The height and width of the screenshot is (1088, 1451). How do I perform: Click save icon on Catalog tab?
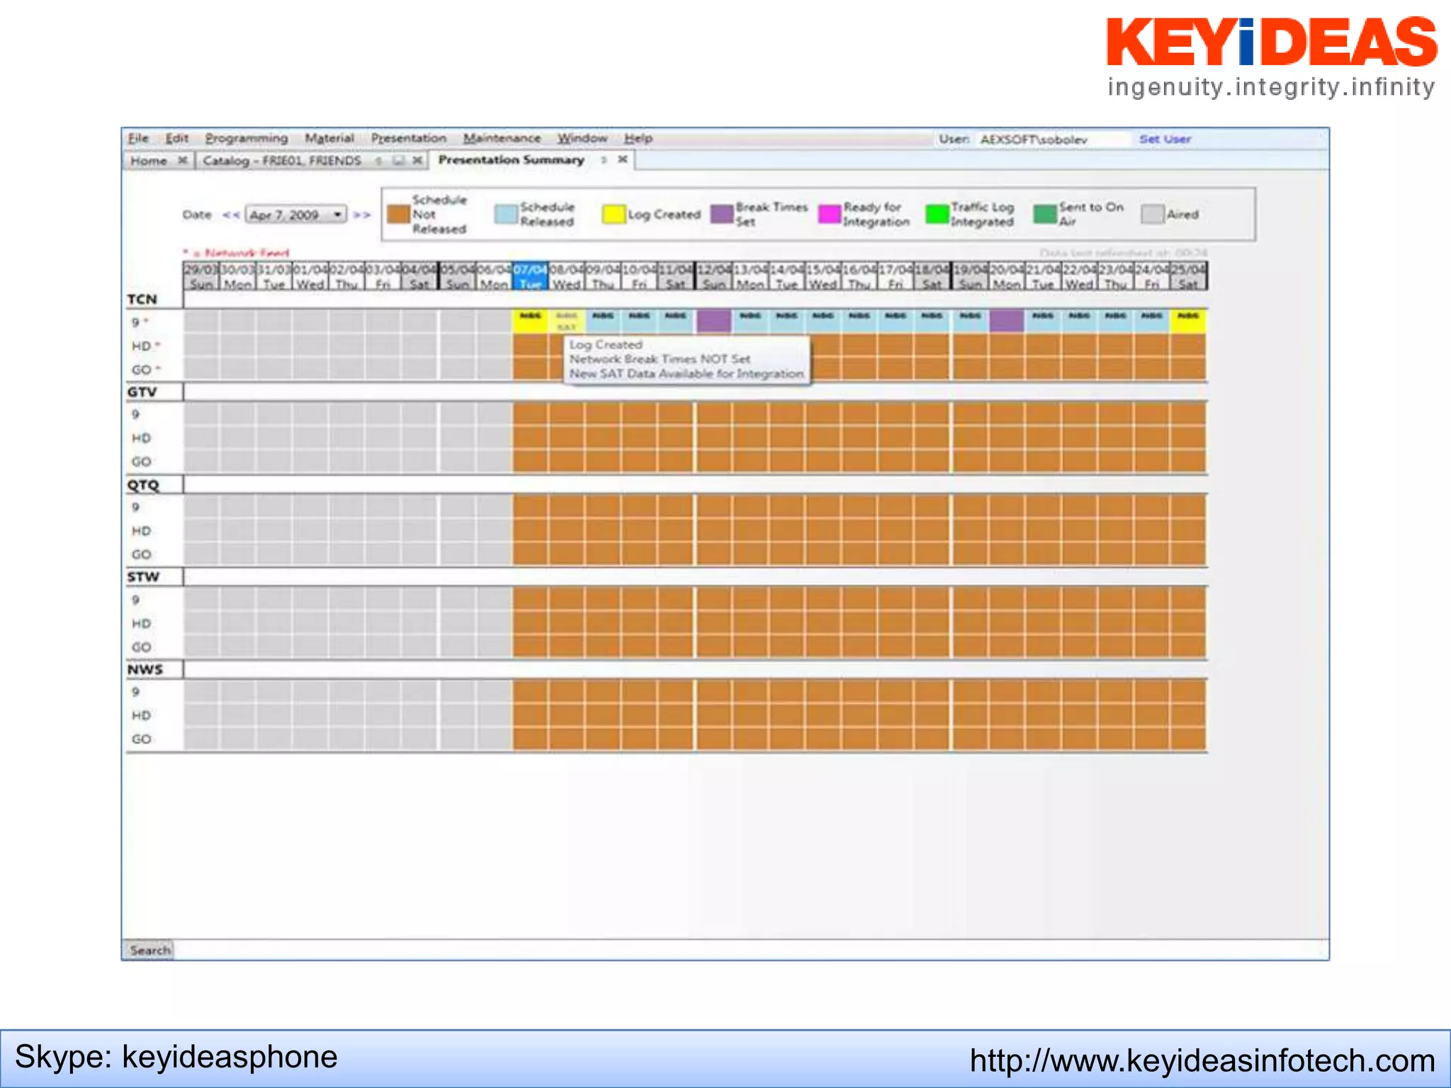[398, 161]
